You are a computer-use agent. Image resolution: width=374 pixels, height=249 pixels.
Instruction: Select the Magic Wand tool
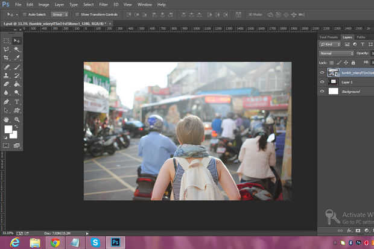(x=17, y=49)
